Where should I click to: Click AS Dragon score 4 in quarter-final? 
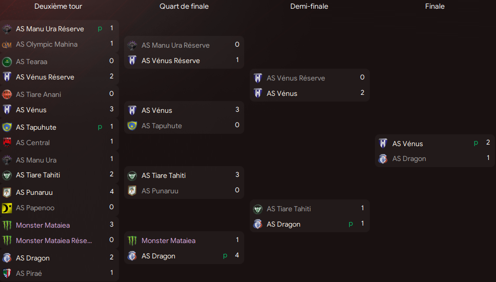[x=237, y=255]
